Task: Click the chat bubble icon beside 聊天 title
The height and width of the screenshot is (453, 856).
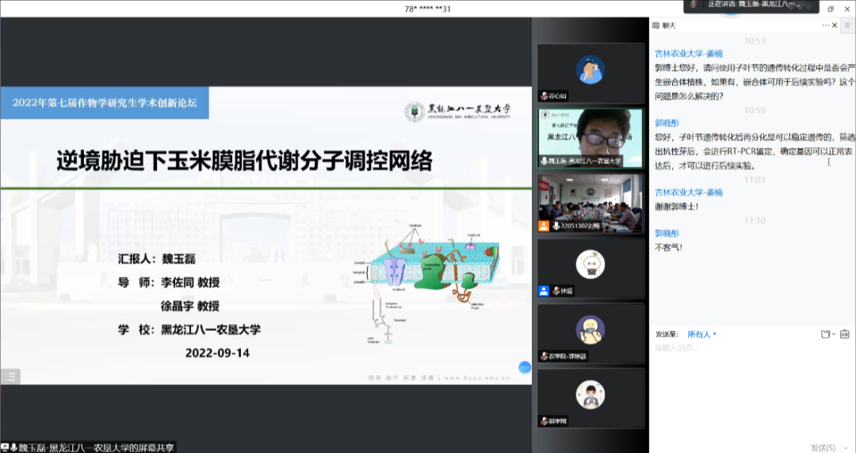Action: pos(655,25)
